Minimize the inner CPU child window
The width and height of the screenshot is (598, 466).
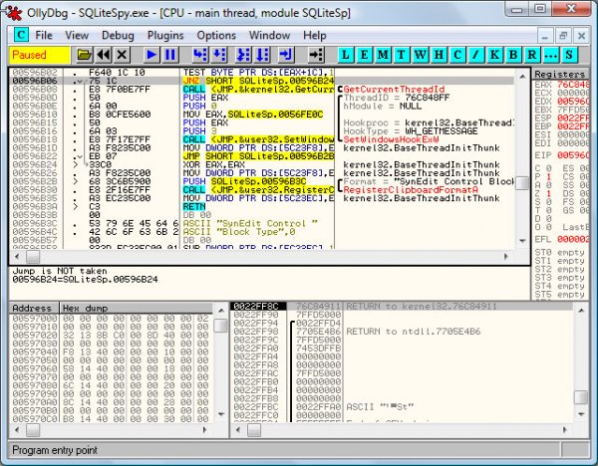pyautogui.click(x=545, y=36)
